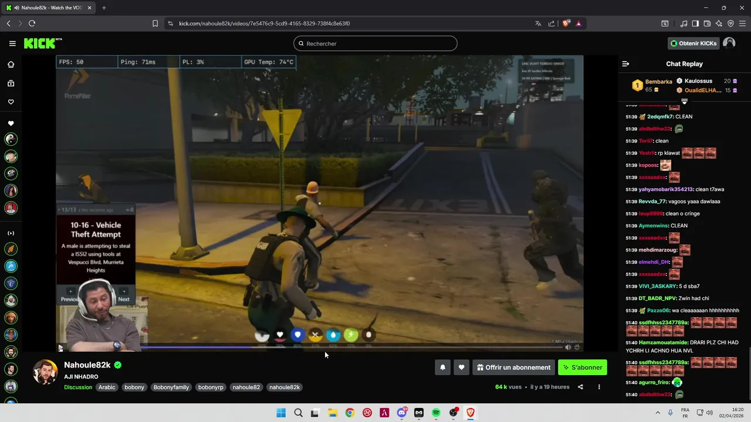The width and height of the screenshot is (751, 422).
Task: Open Brave Shields icon
Action: tap(566, 23)
